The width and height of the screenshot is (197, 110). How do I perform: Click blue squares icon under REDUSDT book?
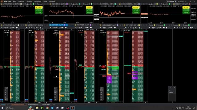pyautogui.click(x=51, y=100)
